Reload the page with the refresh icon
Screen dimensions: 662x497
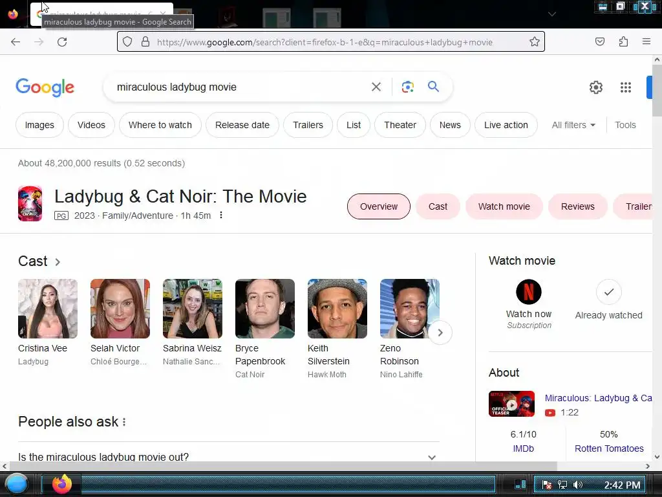[x=62, y=42]
